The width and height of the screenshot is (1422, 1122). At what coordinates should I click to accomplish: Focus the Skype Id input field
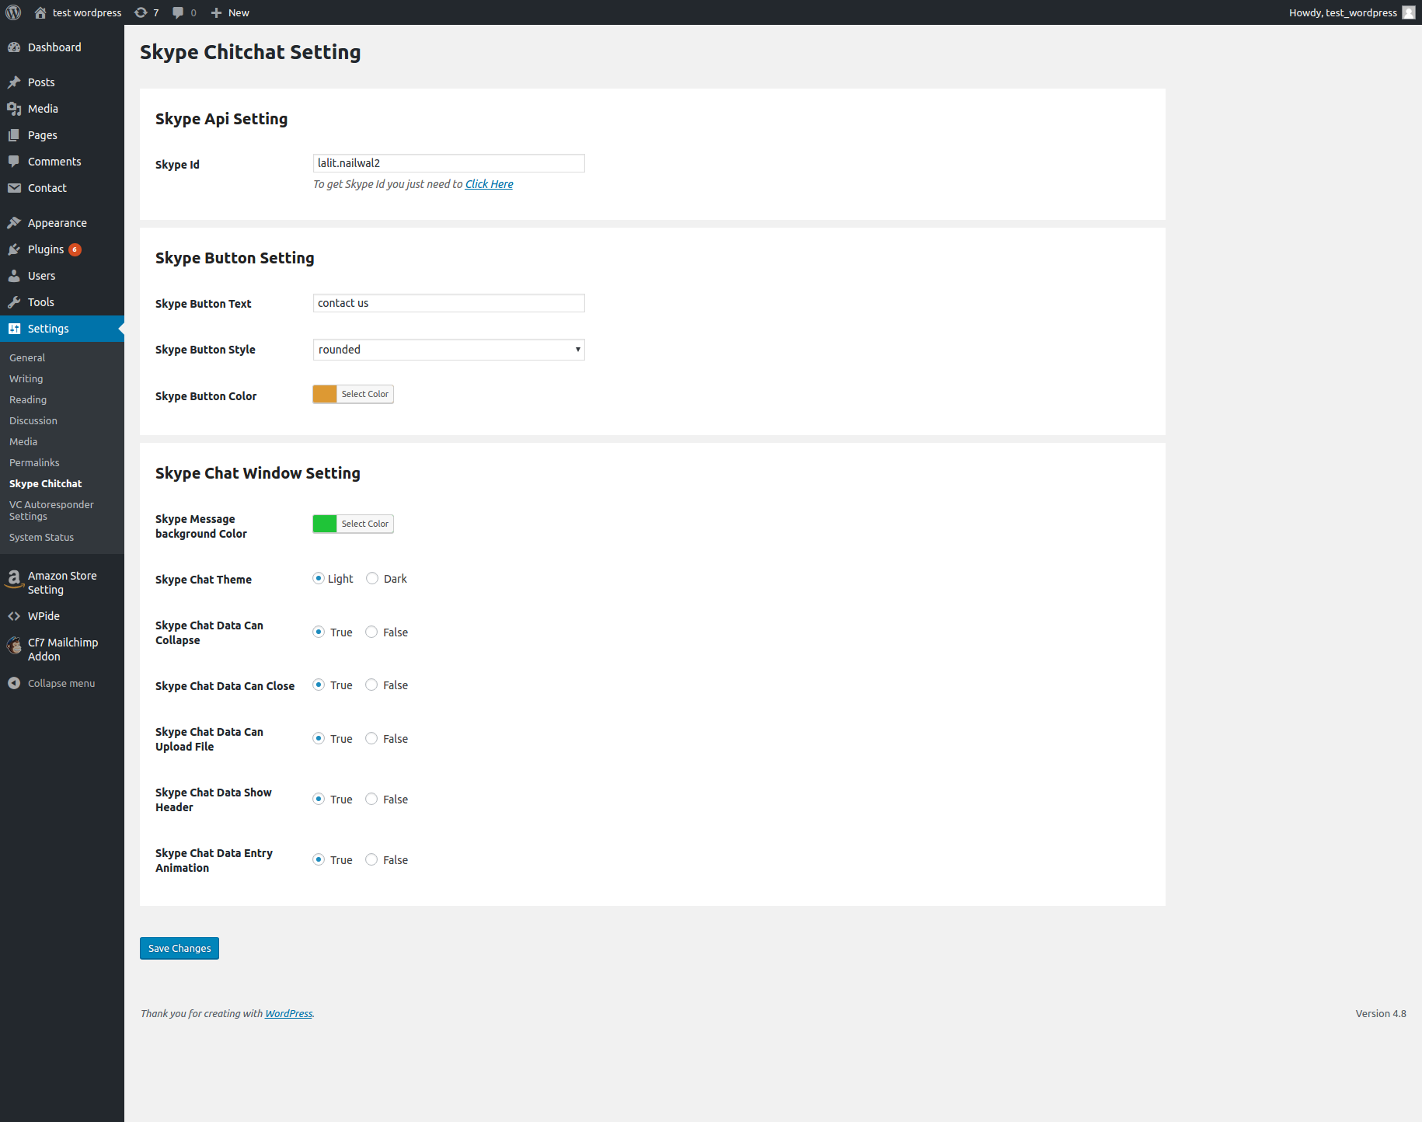click(449, 163)
